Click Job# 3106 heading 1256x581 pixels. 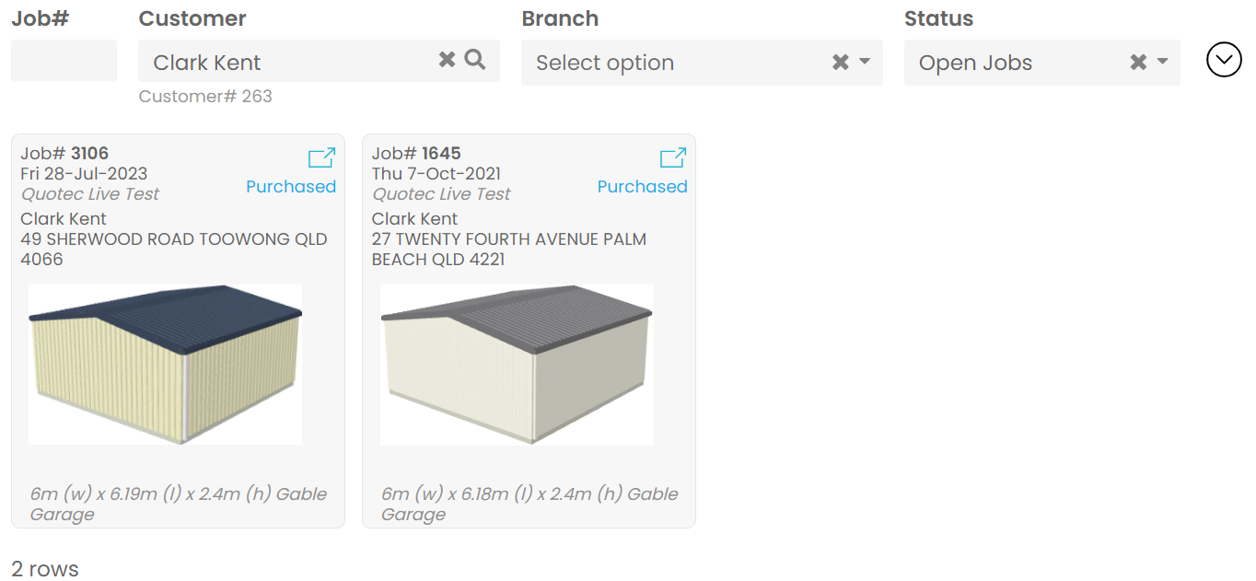tap(64, 154)
